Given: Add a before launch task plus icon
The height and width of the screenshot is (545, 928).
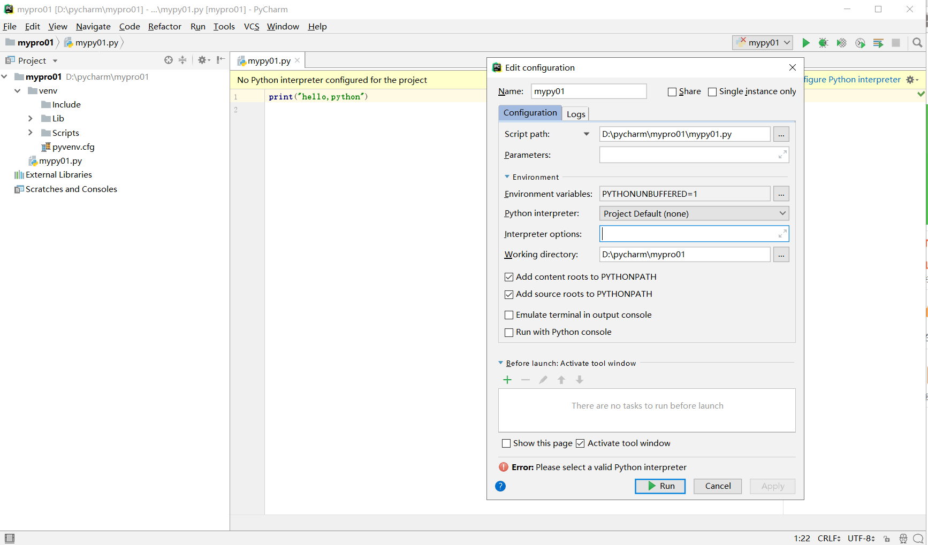Looking at the screenshot, I should click(507, 380).
